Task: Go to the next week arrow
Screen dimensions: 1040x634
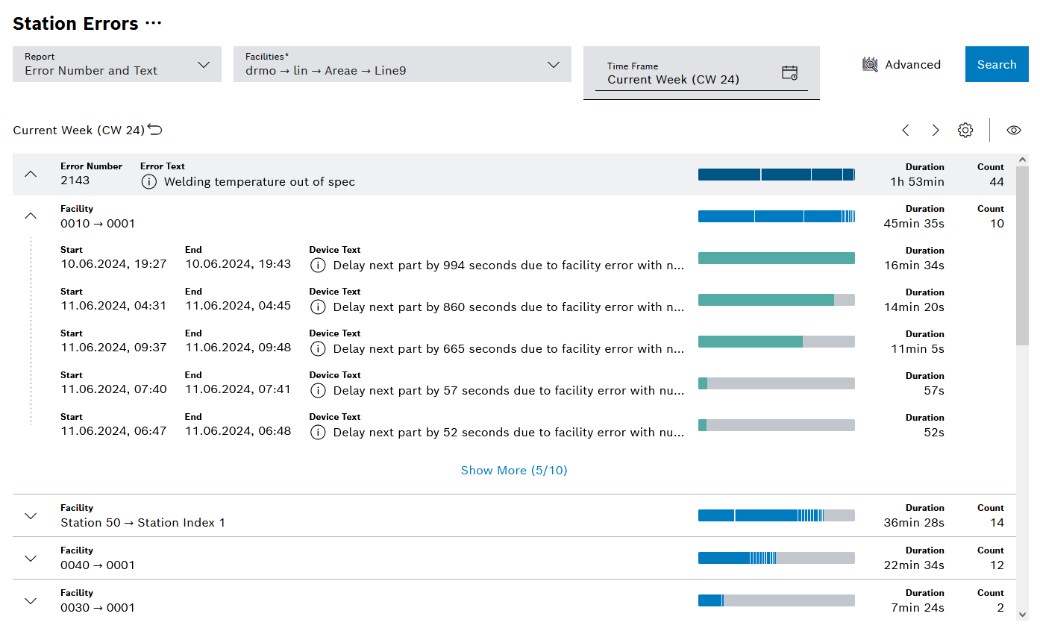Action: click(936, 131)
